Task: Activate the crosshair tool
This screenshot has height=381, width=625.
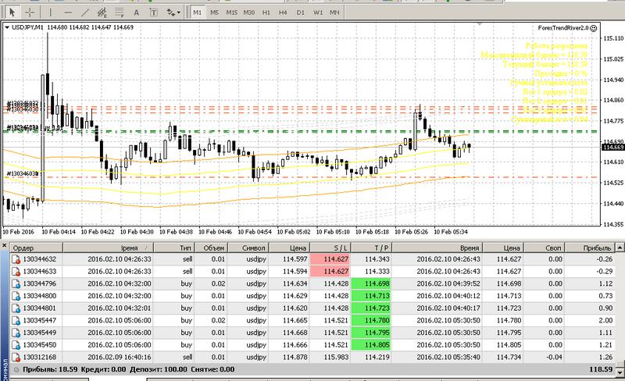Action: [x=29, y=12]
